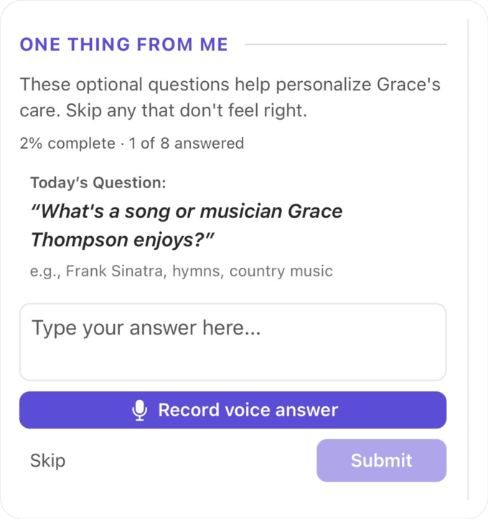Click the '1 of 8 answered' counter

pyautogui.click(x=187, y=144)
